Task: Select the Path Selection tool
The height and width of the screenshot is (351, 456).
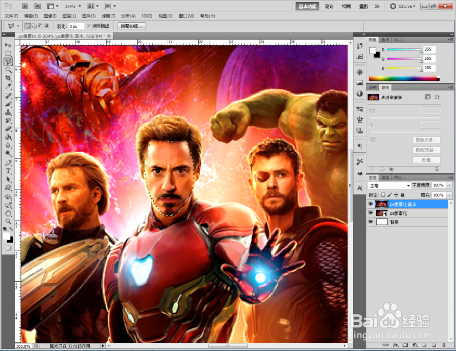Action: [x=8, y=180]
